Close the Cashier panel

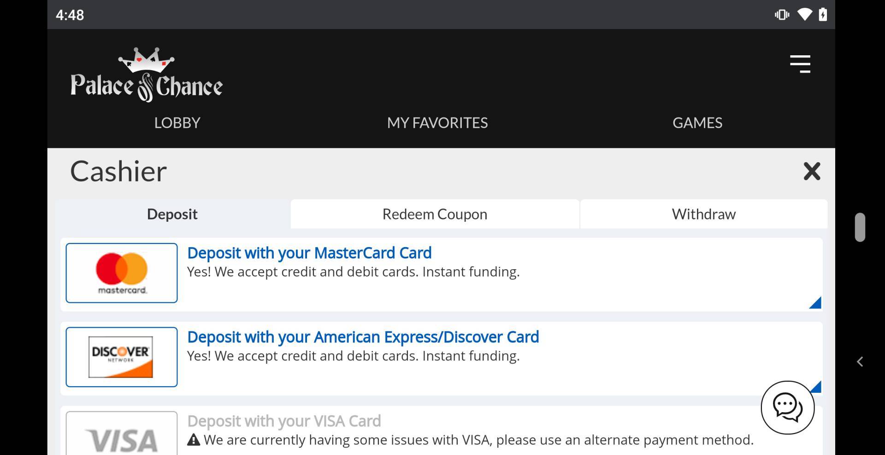point(812,171)
